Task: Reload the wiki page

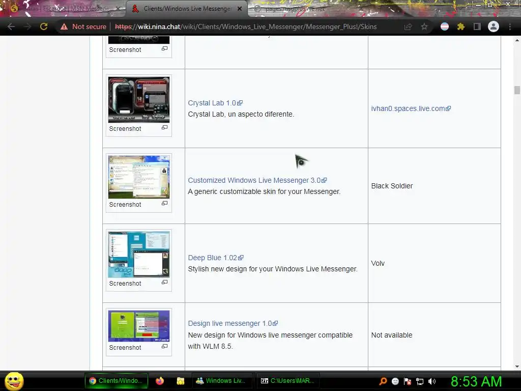Action: pyautogui.click(x=44, y=26)
